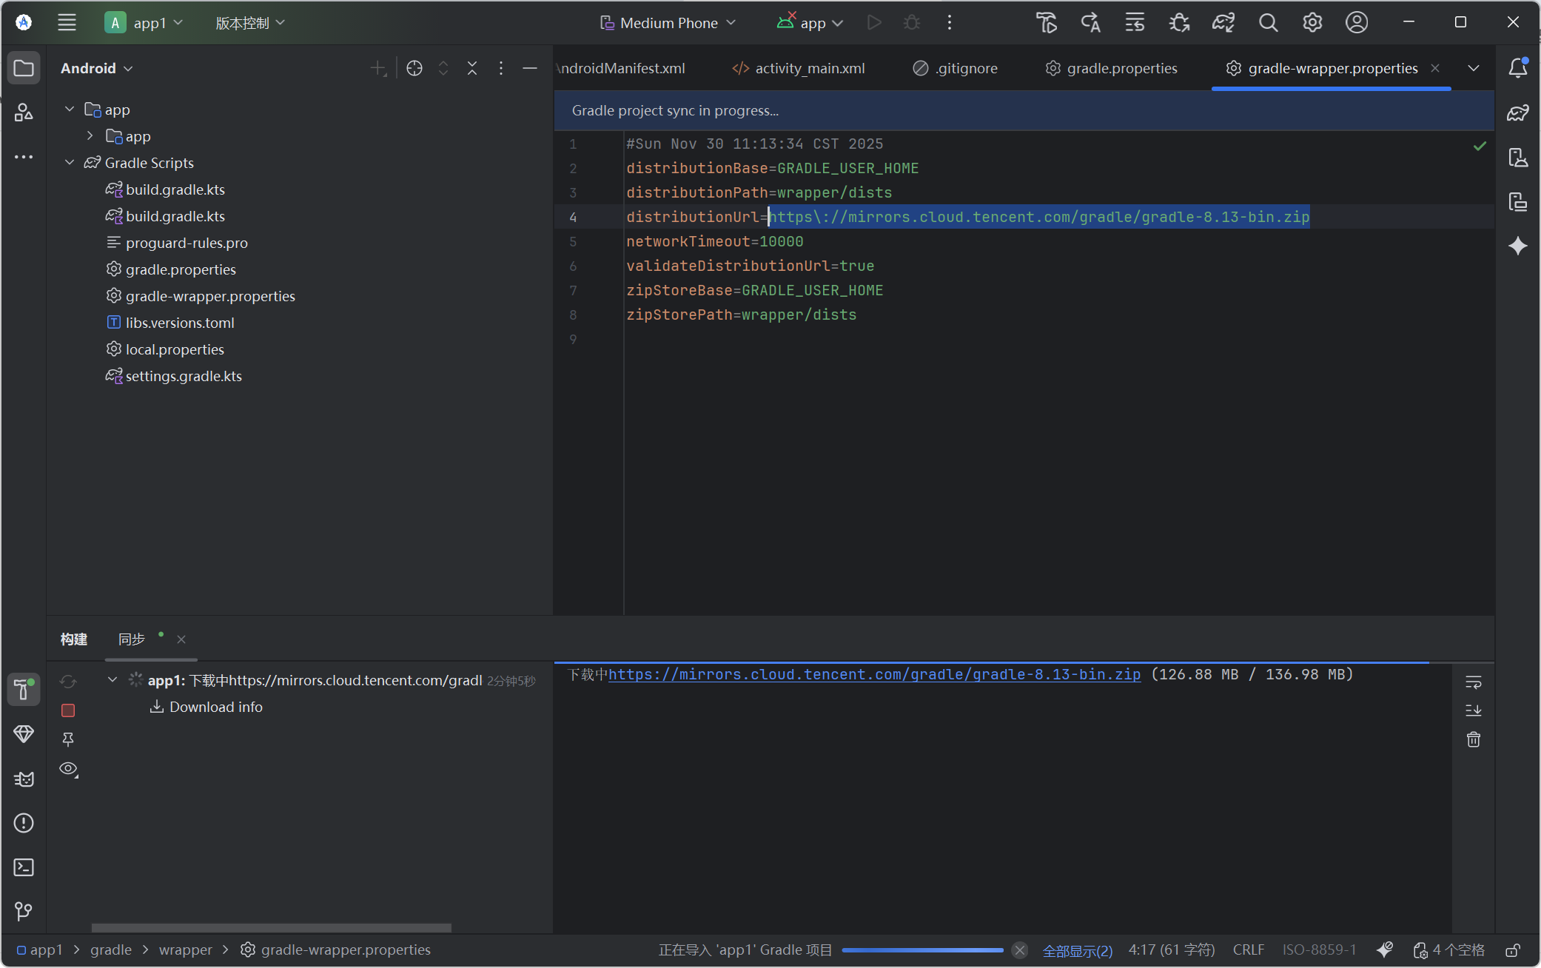The width and height of the screenshot is (1541, 968).
Task: Open the Logcat cat icon
Action: [24, 779]
